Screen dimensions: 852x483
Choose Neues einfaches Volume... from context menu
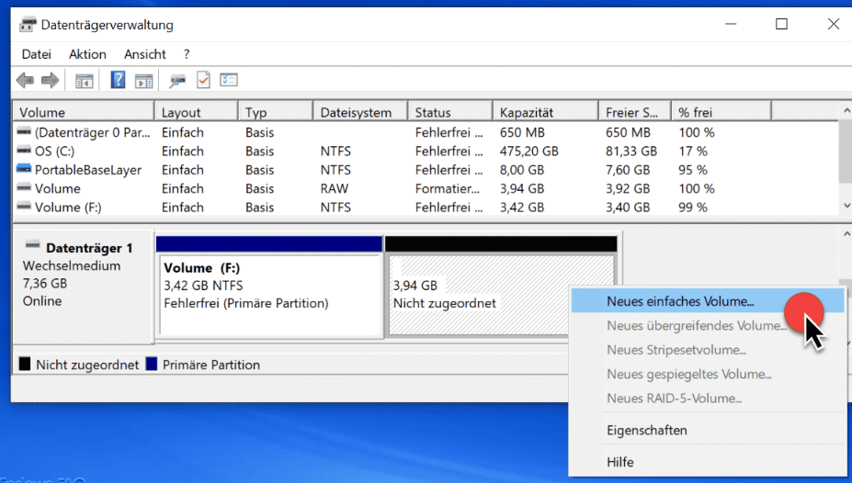708,301
